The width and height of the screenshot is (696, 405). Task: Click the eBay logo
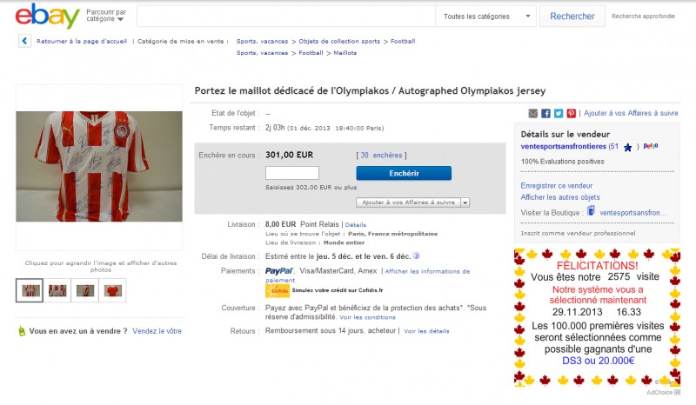point(48,16)
